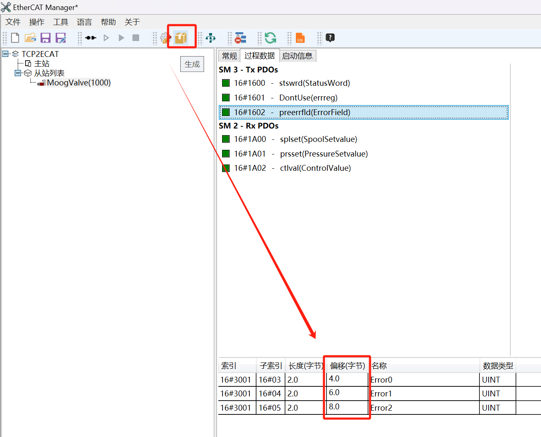Select the 从站列表 tree item
The image size is (541, 437).
tap(49, 73)
